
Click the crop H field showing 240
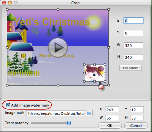point(133,57)
